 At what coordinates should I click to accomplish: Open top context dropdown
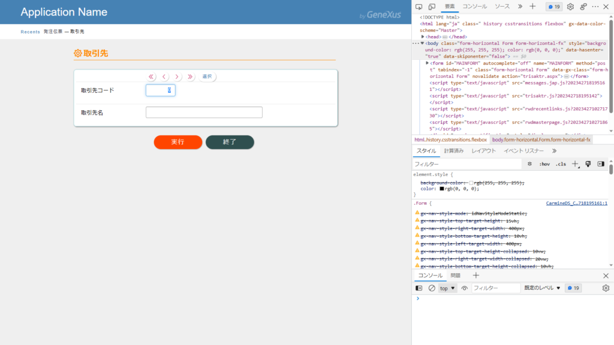[447, 288]
